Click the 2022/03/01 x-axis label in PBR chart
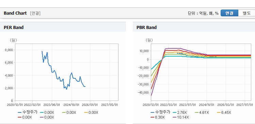 coord(169,105)
